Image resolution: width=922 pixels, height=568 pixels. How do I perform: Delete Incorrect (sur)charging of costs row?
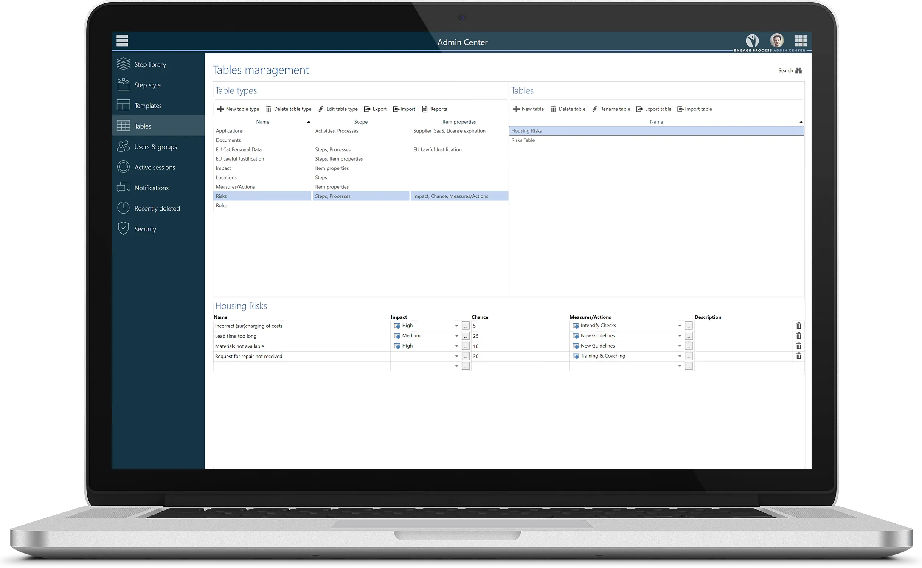click(798, 326)
